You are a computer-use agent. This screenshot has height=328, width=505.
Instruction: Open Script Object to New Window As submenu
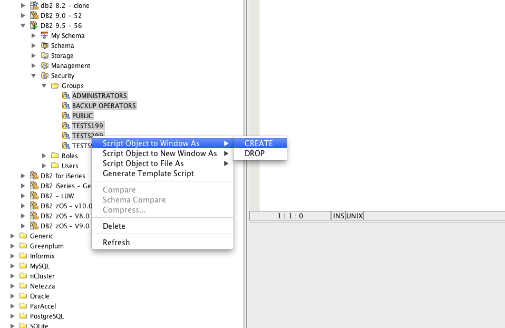point(163,153)
